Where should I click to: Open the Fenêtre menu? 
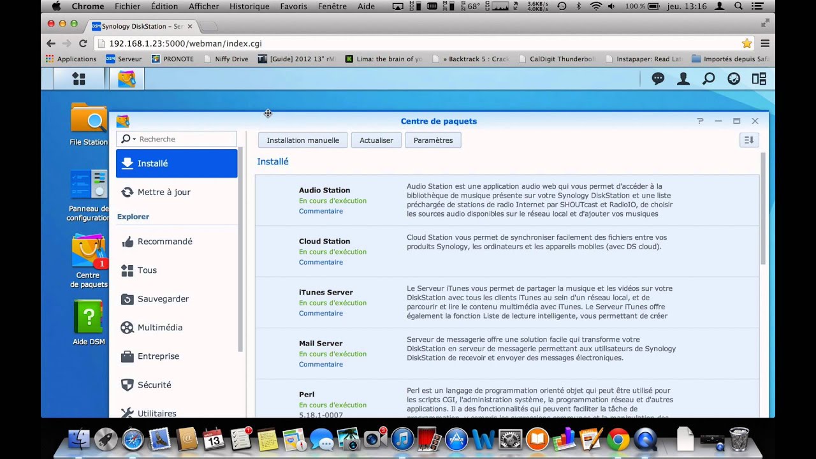pyautogui.click(x=332, y=6)
